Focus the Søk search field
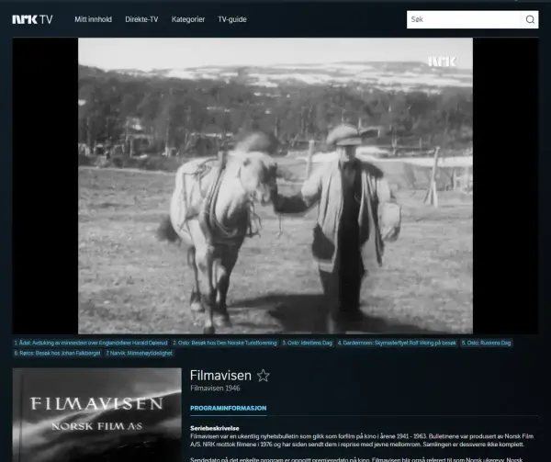 (x=464, y=19)
